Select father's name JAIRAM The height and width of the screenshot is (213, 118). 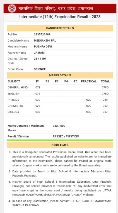tap(39, 52)
